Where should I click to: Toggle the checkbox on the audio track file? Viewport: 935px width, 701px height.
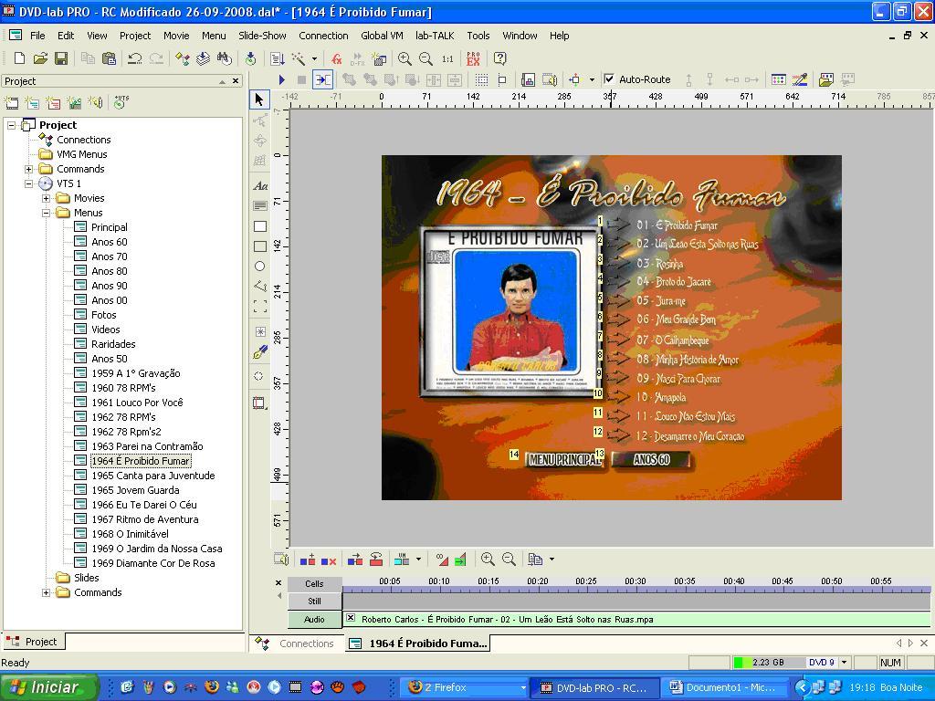(351, 618)
